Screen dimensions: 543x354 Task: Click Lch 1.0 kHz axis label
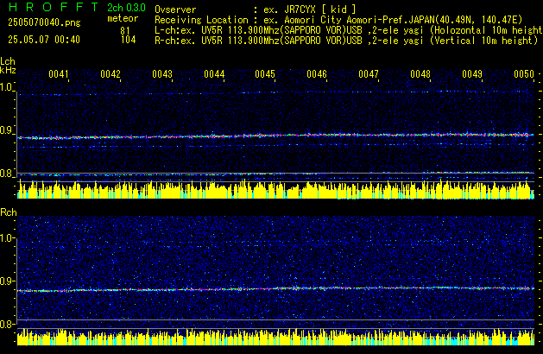coord(7,87)
